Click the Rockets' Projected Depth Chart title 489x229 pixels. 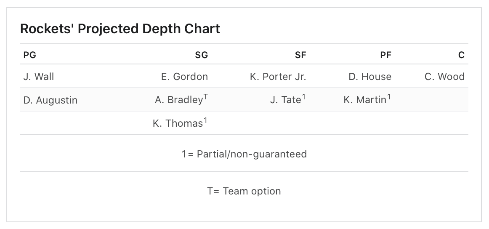click(120, 29)
